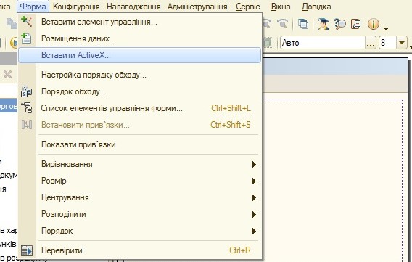This screenshot has width=412, height=262.
Task: Click the help search magnifier icon
Action: [340, 24]
